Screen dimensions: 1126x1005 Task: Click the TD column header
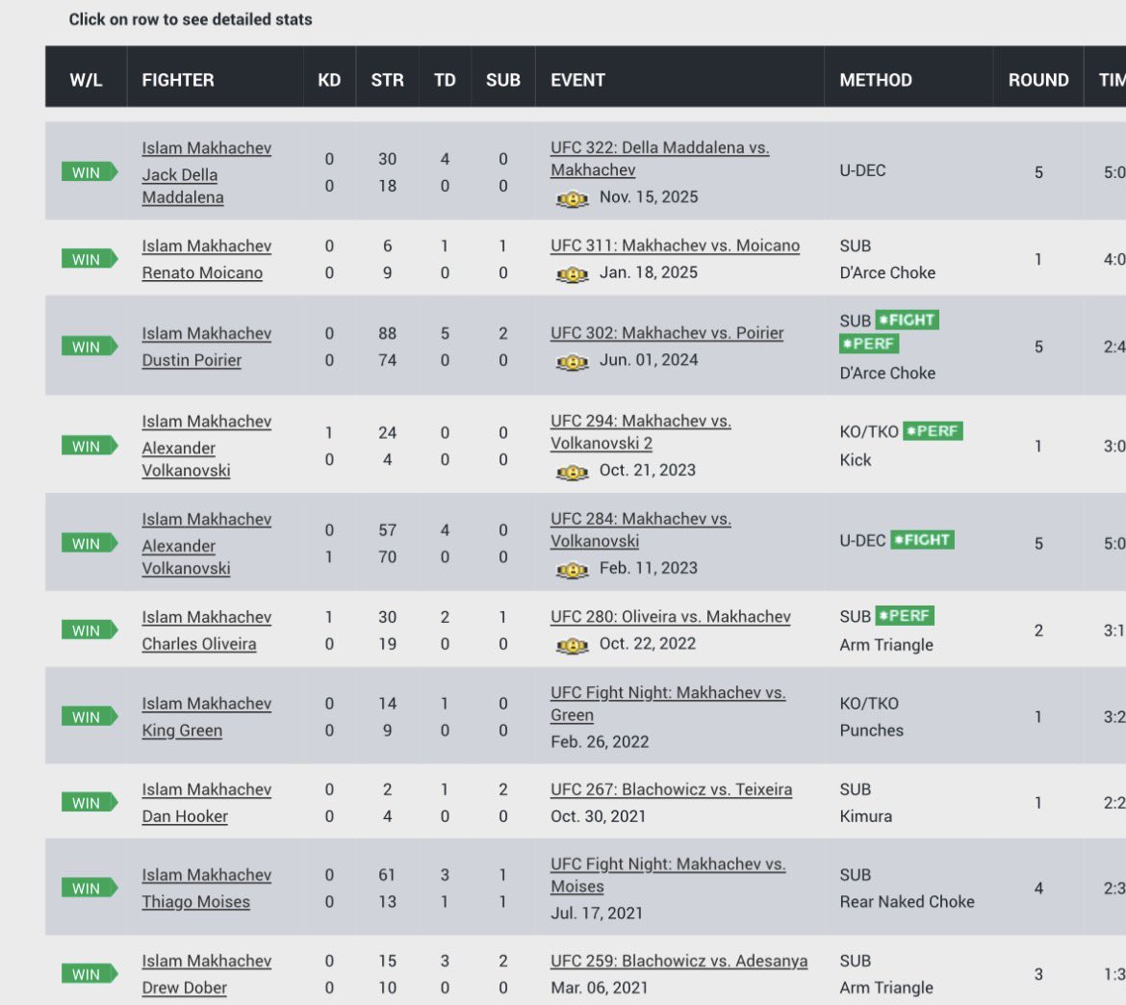coord(445,80)
